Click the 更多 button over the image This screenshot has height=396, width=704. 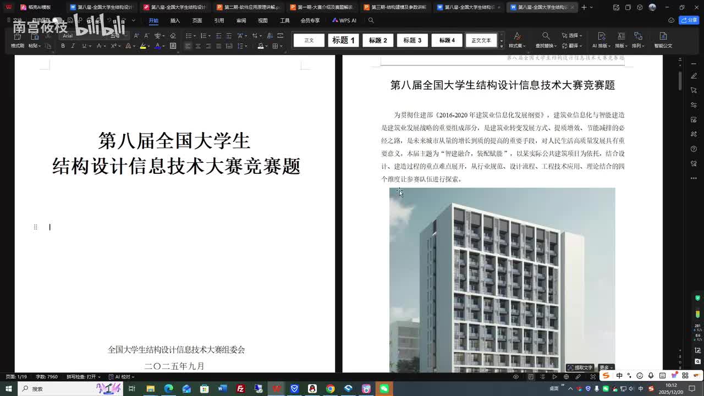click(606, 367)
